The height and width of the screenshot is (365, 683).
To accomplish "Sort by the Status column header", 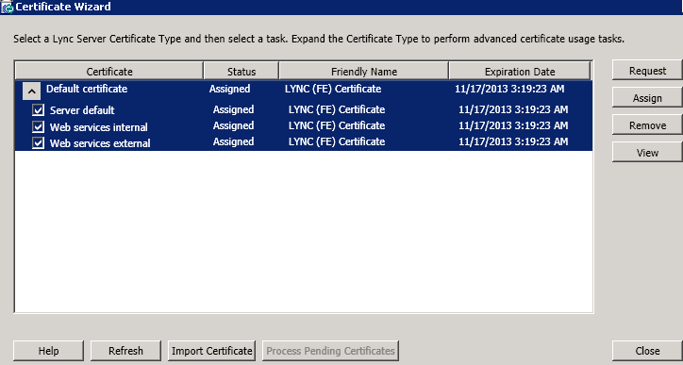I will click(242, 71).
